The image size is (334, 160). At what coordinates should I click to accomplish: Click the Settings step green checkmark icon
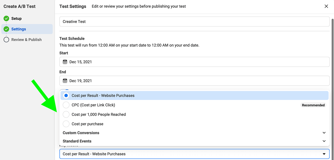pyautogui.click(x=7, y=29)
